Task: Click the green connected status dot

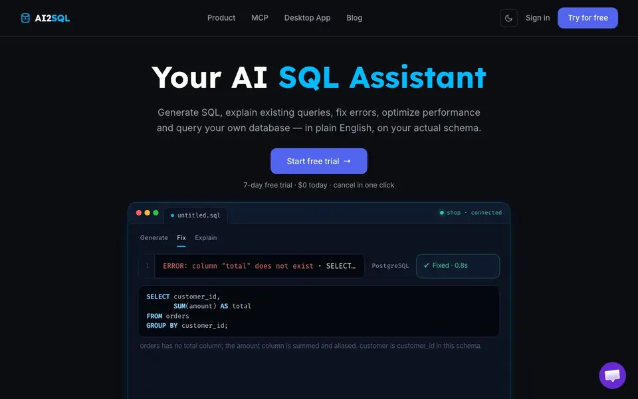Action: 442,213
